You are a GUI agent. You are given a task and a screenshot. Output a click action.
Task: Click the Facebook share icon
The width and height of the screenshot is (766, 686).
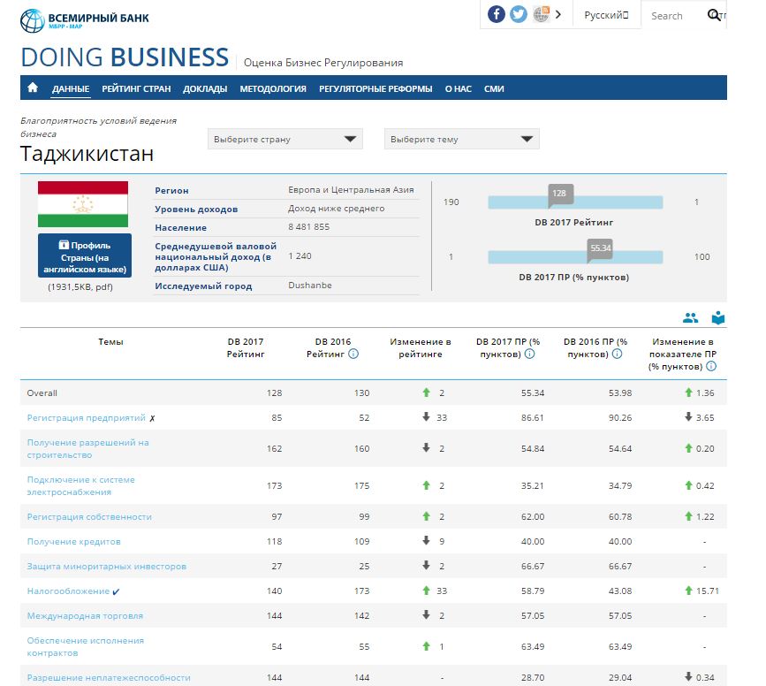coord(497,14)
